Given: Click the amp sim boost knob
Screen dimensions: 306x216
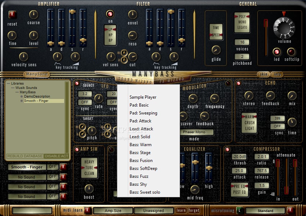Looking at the screenshot, I should point(89,189).
